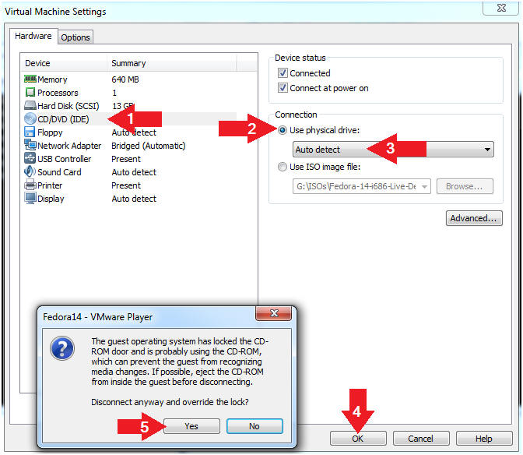Click the Present value beside Printer
Screen dimensions: 523x455
tap(126, 185)
